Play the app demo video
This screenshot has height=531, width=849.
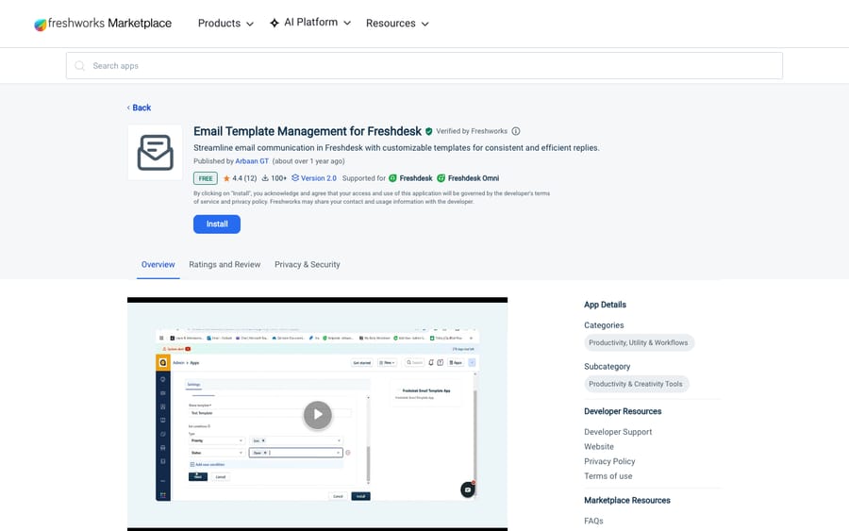pos(318,415)
